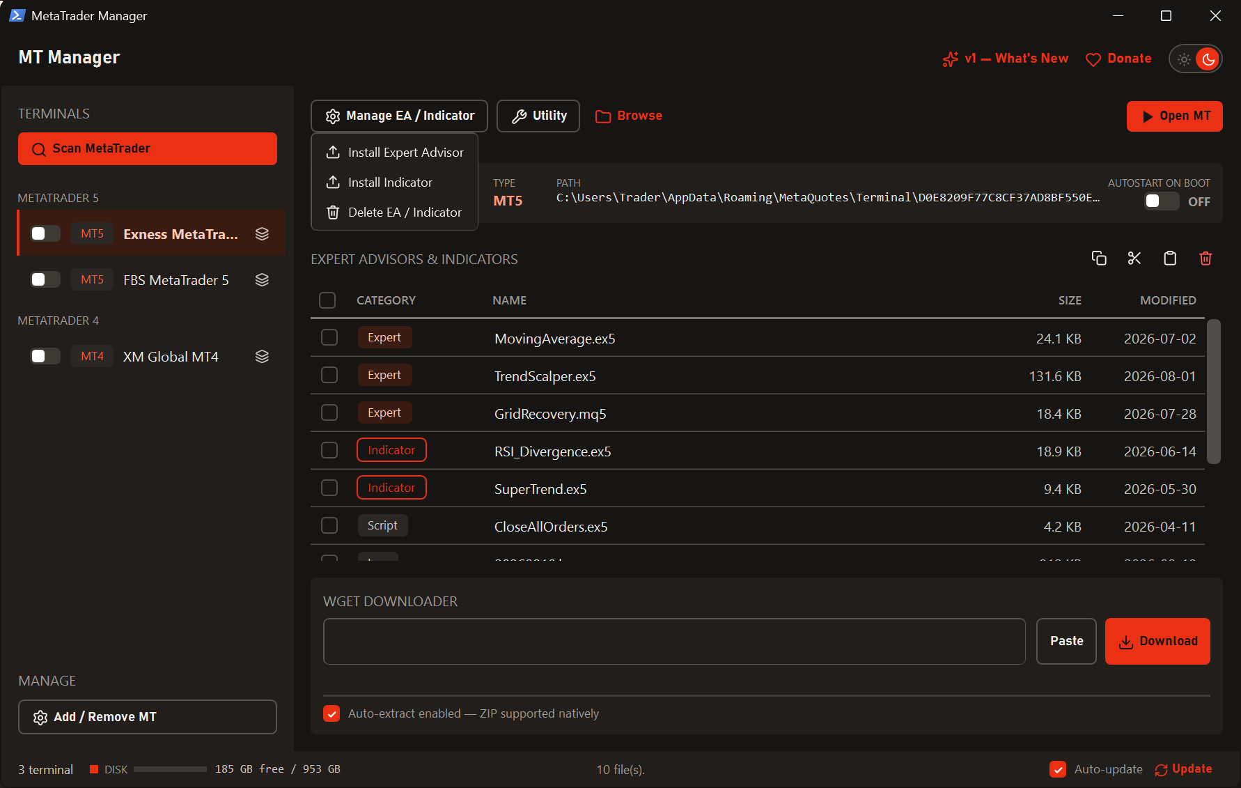
Task: Click the layers icon for FBS MetaTrader 5
Action: coord(262,279)
